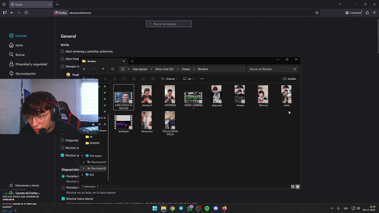The width and height of the screenshot is (379, 213).
Task: Select the second 'Pestañas' radio button
Action: (x=63, y=188)
